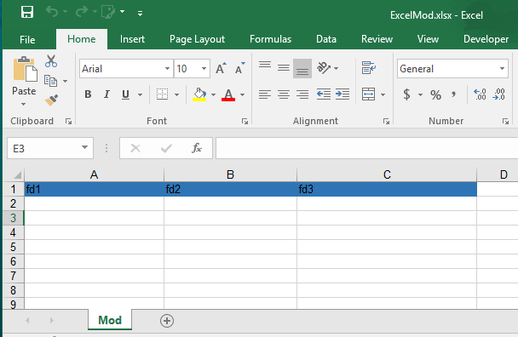
Task: Click the Insert Function fx button
Action: tap(197, 148)
